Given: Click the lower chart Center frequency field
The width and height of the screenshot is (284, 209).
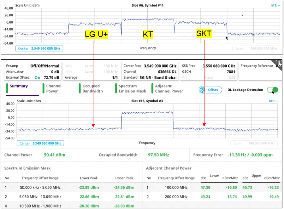Looking at the screenshot, I should [40, 143].
